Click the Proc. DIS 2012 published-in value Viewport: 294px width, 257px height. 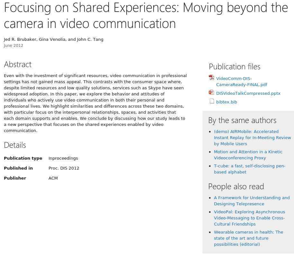(x=64, y=168)
